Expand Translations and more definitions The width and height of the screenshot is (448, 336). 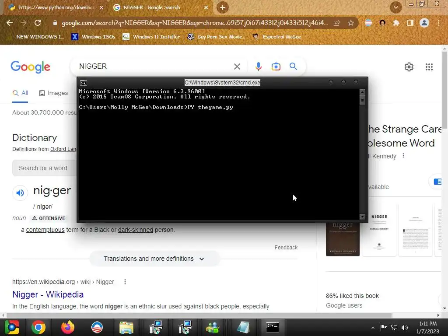(x=154, y=259)
